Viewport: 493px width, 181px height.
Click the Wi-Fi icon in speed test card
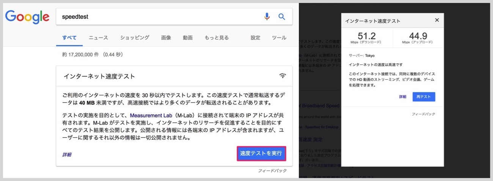coord(283,76)
